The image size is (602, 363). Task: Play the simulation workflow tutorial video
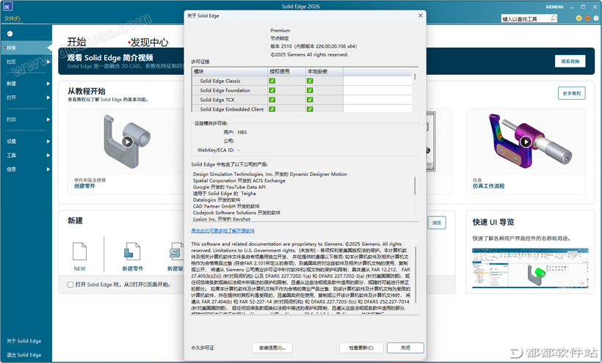526,142
